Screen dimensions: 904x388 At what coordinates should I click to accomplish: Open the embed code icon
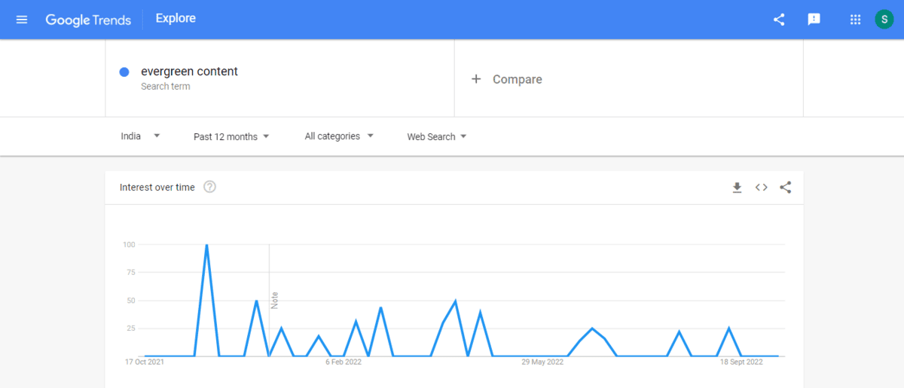point(761,188)
